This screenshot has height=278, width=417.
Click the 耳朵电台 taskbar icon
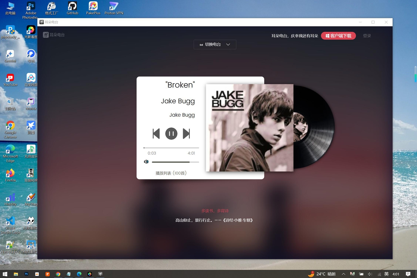(100, 274)
